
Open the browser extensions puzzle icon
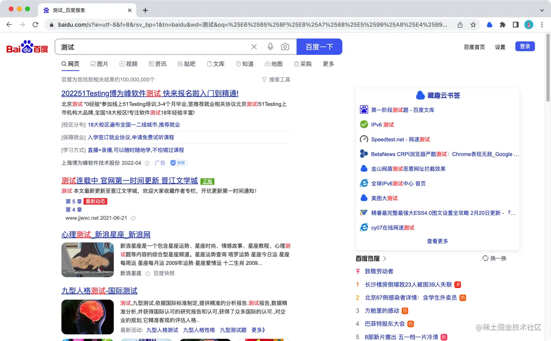[x=502, y=25]
